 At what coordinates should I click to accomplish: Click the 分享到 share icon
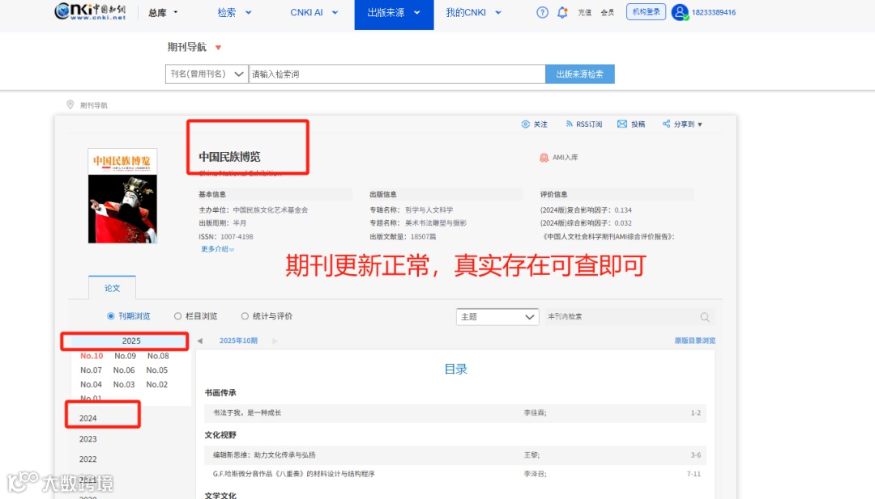pyautogui.click(x=666, y=124)
